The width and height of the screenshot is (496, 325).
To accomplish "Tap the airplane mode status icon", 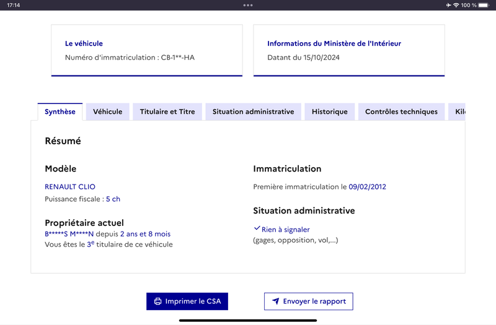I will point(448,5).
